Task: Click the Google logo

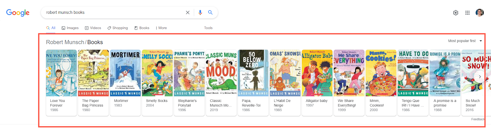Action: 18,13
